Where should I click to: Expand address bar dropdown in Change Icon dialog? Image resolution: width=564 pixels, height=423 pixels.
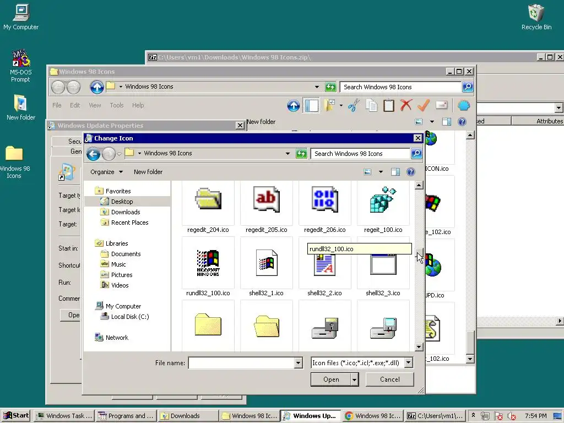click(288, 154)
